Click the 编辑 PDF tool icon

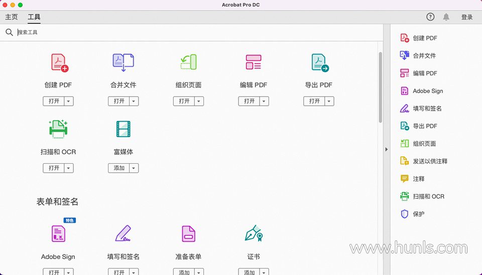click(253, 63)
